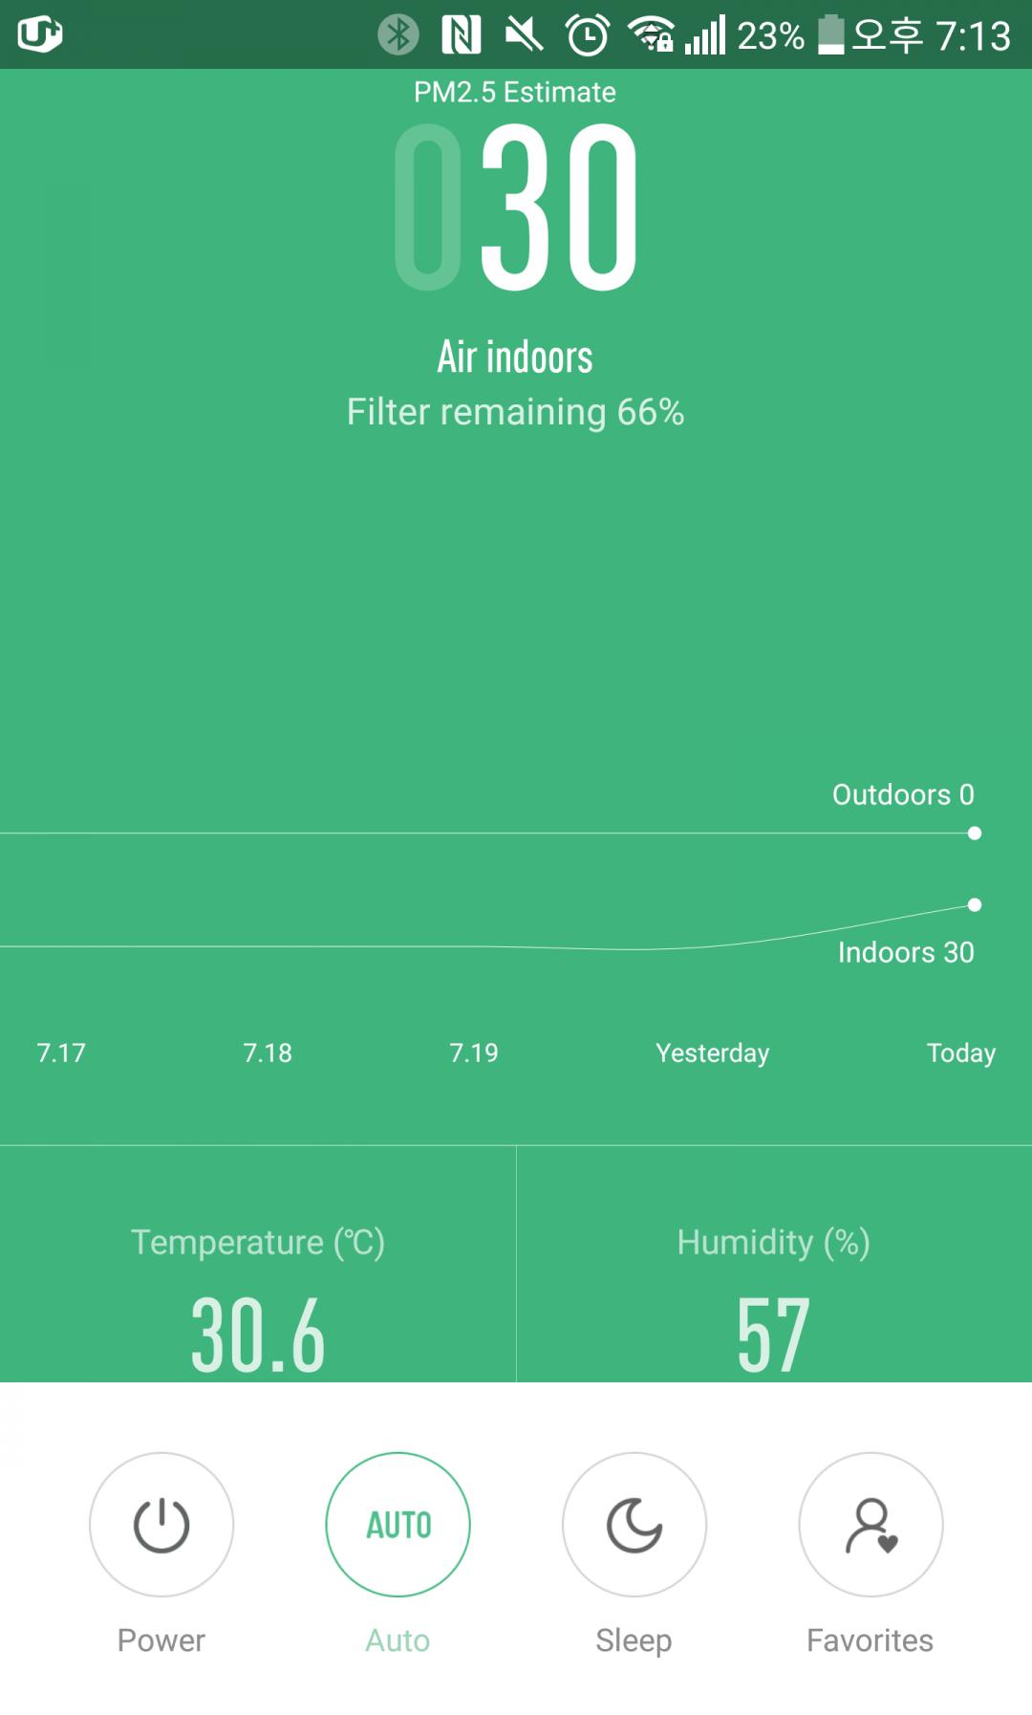Tap the Indoors data point dot

coord(974,904)
